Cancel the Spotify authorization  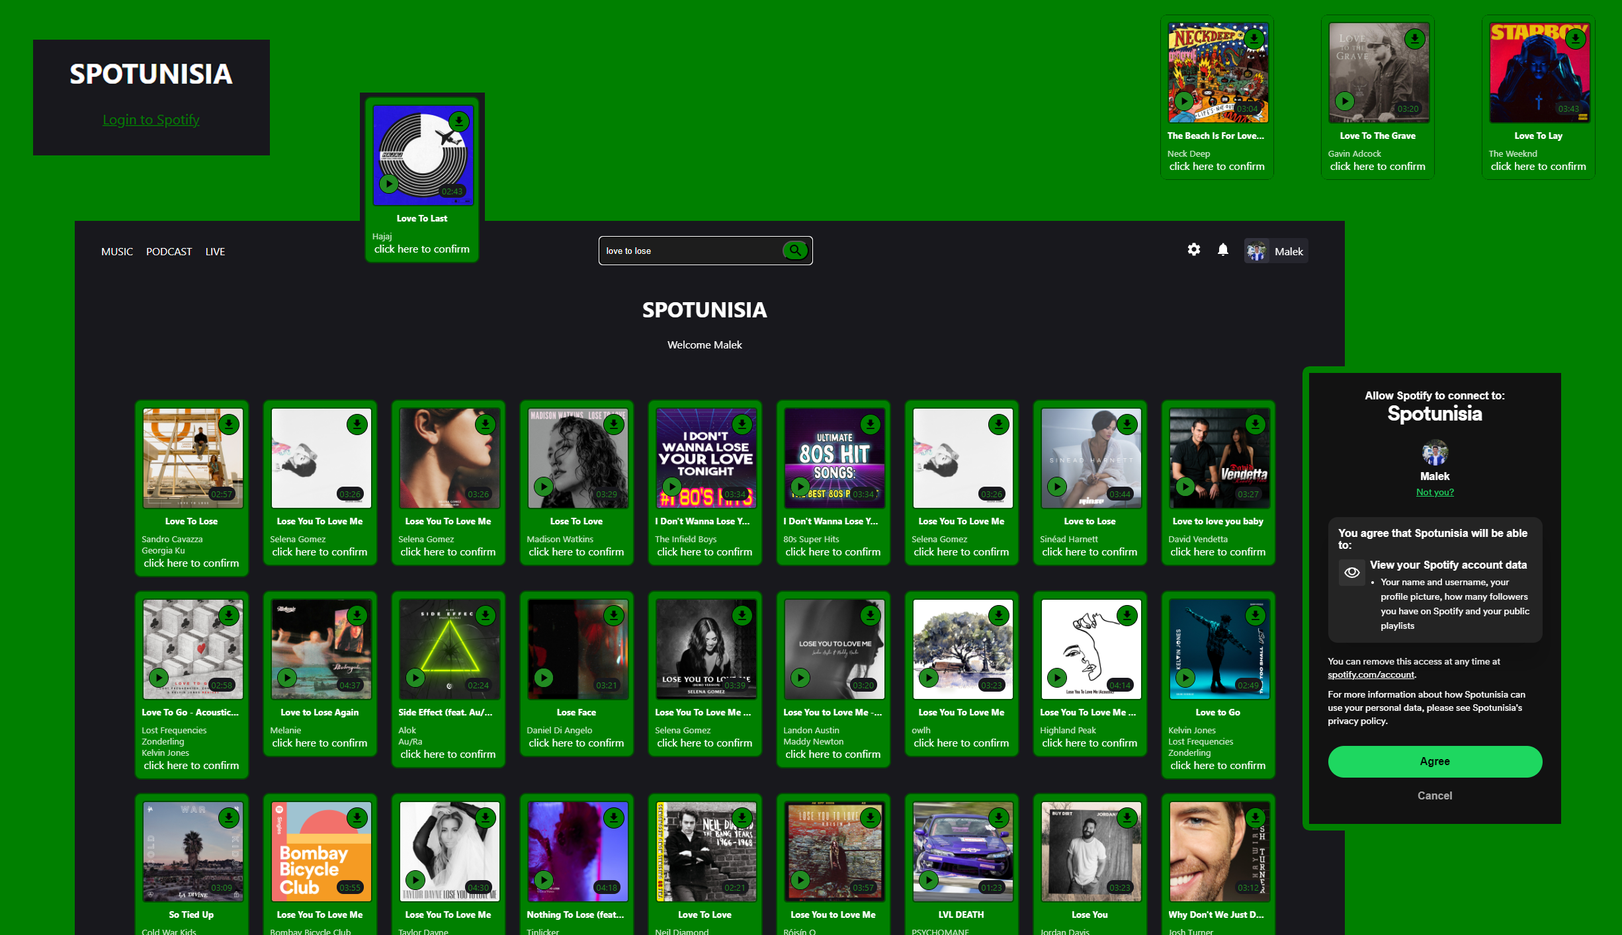click(1435, 795)
